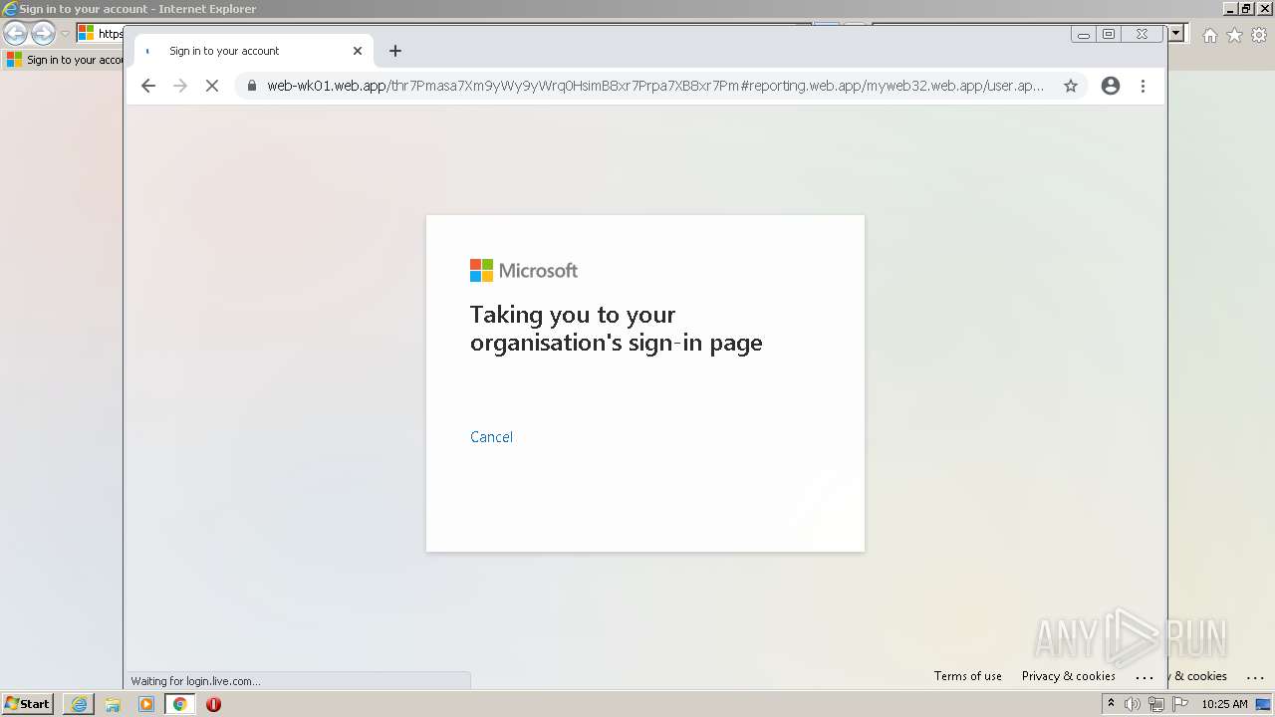Open the Chrome profile avatar menu
The image size is (1275, 717).
pos(1111,86)
